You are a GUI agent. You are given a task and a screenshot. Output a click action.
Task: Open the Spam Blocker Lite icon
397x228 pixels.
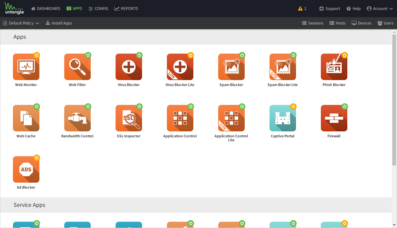(282, 67)
